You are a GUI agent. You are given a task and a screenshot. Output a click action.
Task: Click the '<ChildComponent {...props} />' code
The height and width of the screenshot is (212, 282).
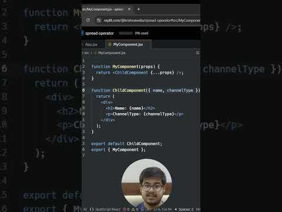[x=146, y=72]
